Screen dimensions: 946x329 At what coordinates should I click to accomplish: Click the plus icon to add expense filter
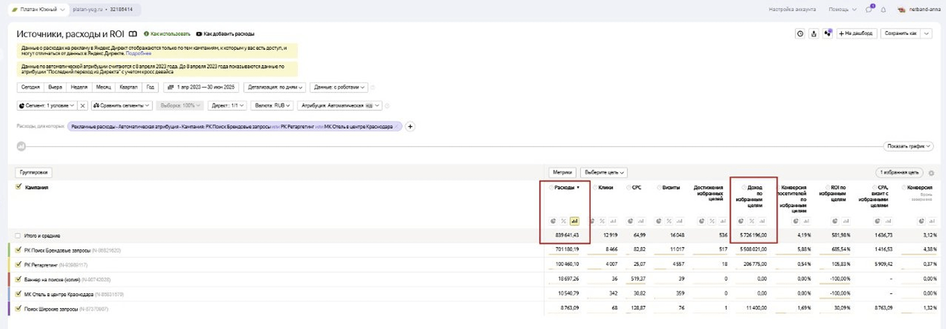point(410,126)
